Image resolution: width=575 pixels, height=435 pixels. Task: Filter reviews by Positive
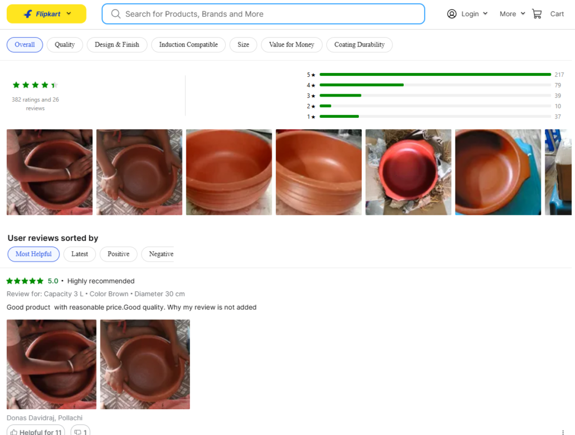(x=118, y=254)
